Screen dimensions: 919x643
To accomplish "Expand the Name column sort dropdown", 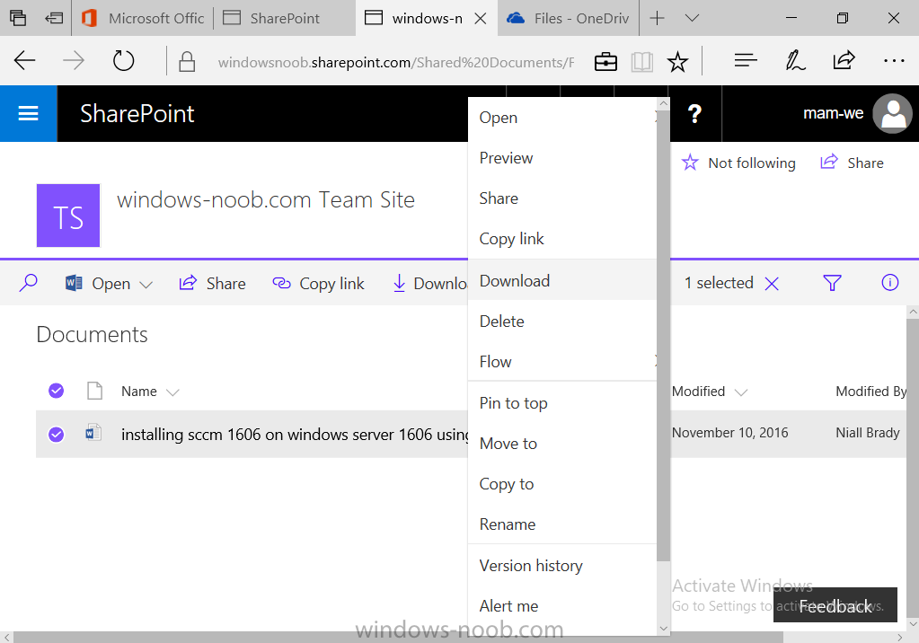I will (172, 392).
